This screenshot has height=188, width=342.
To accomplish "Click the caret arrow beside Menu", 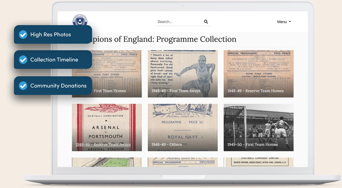I will coord(290,22).
